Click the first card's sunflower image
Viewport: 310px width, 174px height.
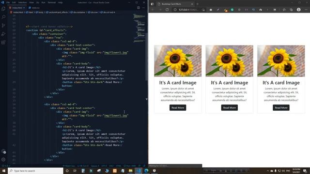[x=178, y=61]
